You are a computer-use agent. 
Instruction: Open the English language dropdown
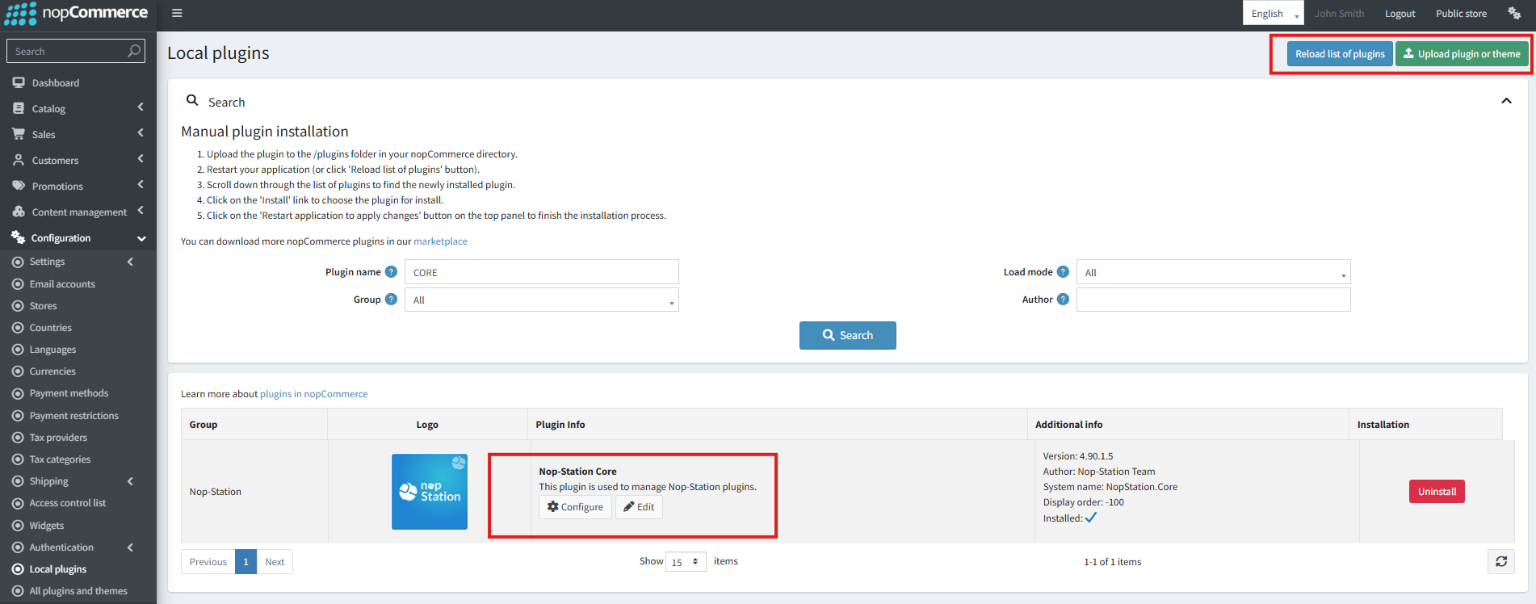[x=1273, y=13]
